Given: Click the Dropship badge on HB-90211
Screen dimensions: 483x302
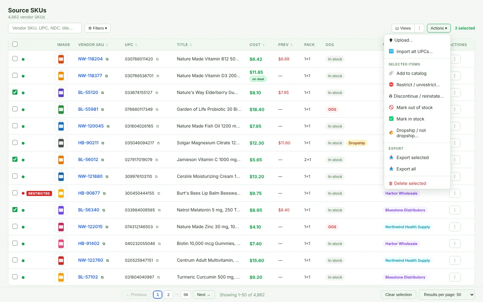Looking at the screenshot, I should click(357, 143).
